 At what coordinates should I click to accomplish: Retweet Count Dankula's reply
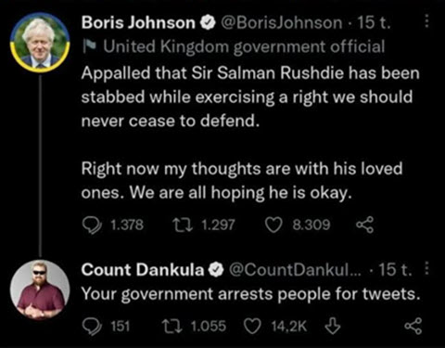(172, 327)
